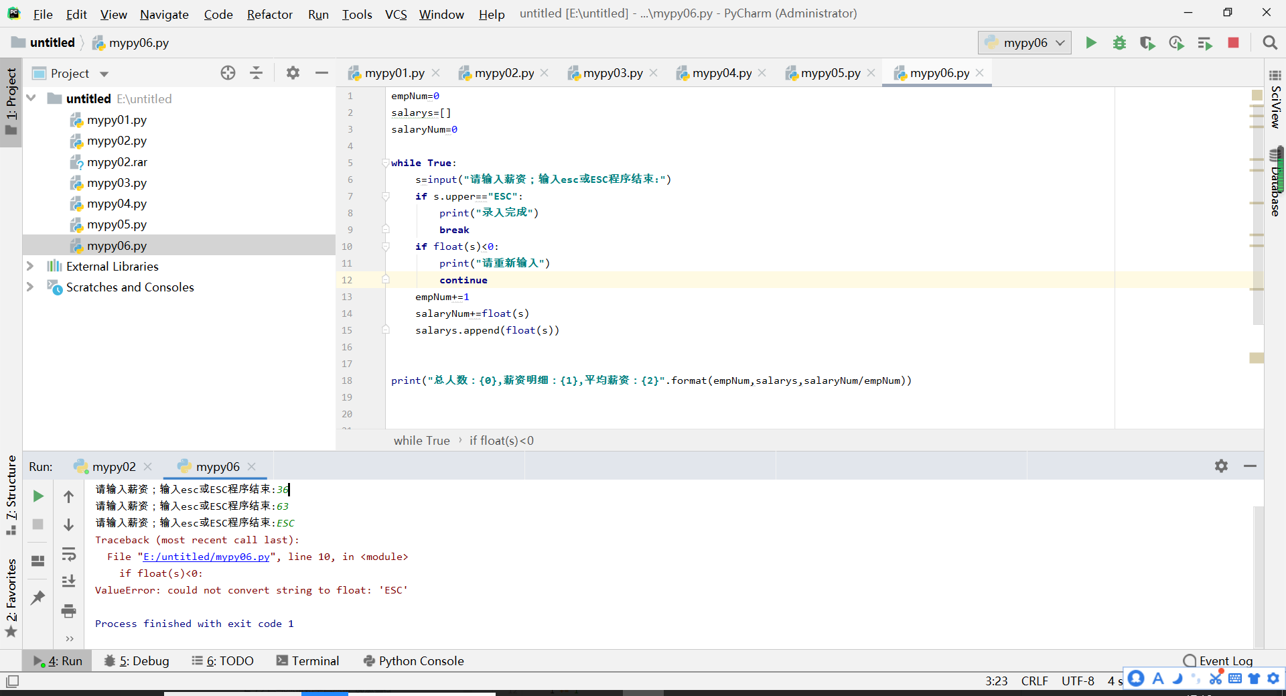1286x696 pixels.
Task: Click the IME moon mode icon
Action: pyautogui.click(x=1177, y=679)
